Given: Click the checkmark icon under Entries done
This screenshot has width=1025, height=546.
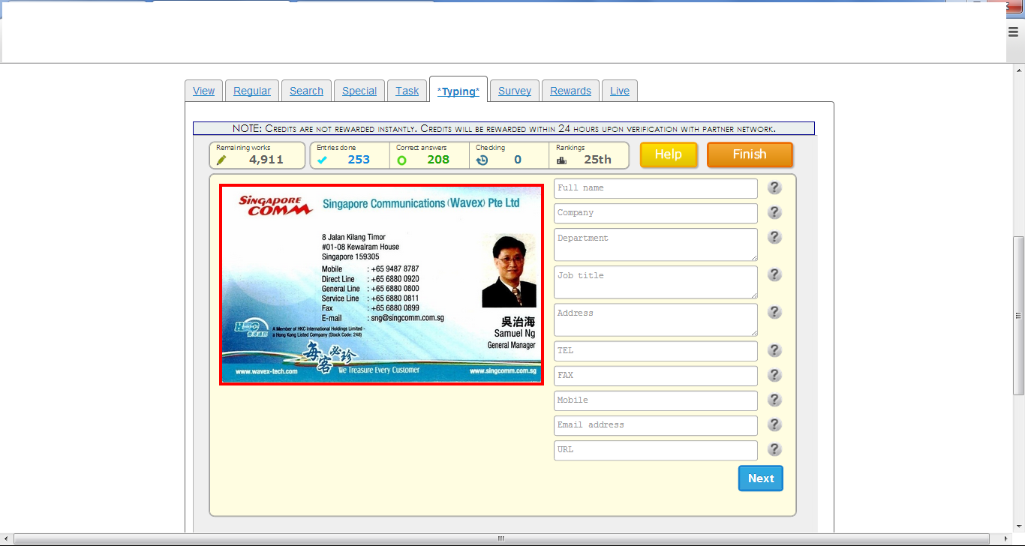Looking at the screenshot, I should (x=322, y=160).
